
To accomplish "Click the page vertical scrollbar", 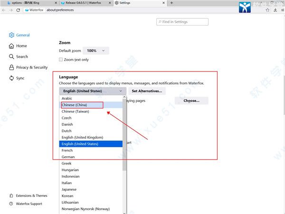I will (x=284, y=95).
